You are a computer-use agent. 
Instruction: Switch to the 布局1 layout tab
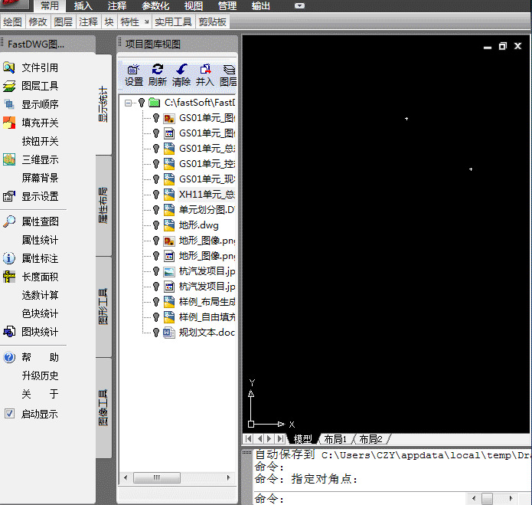(x=335, y=439)
